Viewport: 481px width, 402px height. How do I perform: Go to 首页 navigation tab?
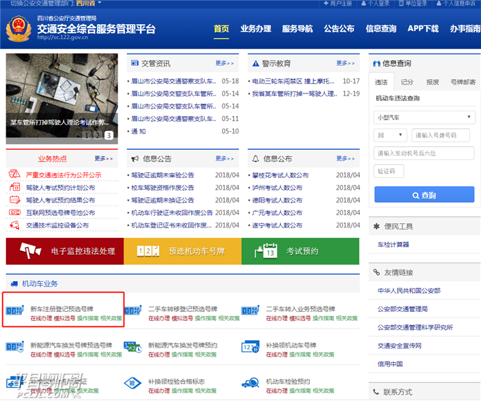[x=221, y=29]
